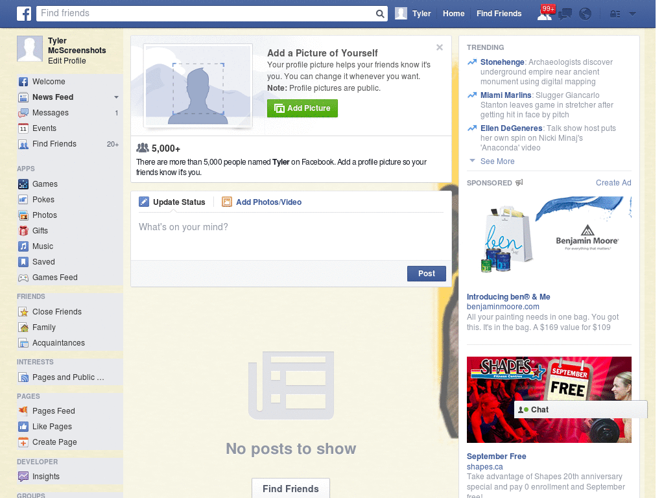Open the Ellen DeGeneres trending topic
The width and height of the screenshot is (664, 498).
(x=511, y=128)
